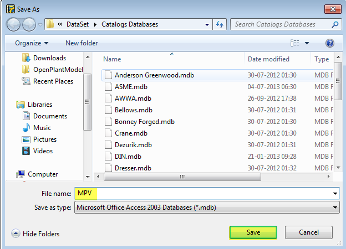Click horizontal scroll left arrow
Screen dimensions: 346x249
[x=98, y=177]
